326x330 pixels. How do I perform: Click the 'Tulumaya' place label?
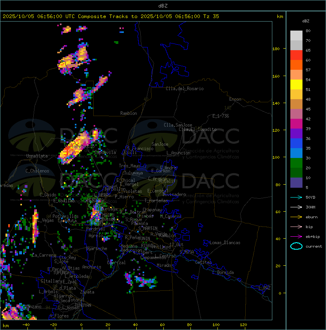pyautogui.click(x=134, y=173)
